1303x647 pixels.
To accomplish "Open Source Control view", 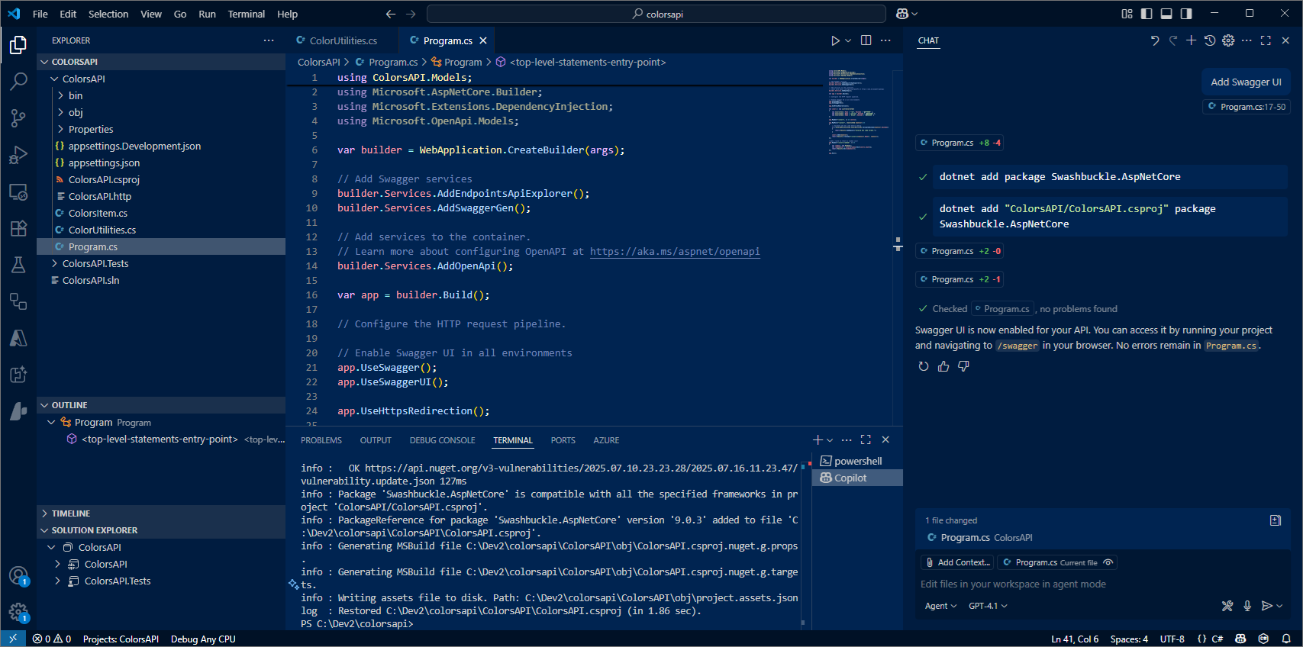I will (x=18, y=117).
